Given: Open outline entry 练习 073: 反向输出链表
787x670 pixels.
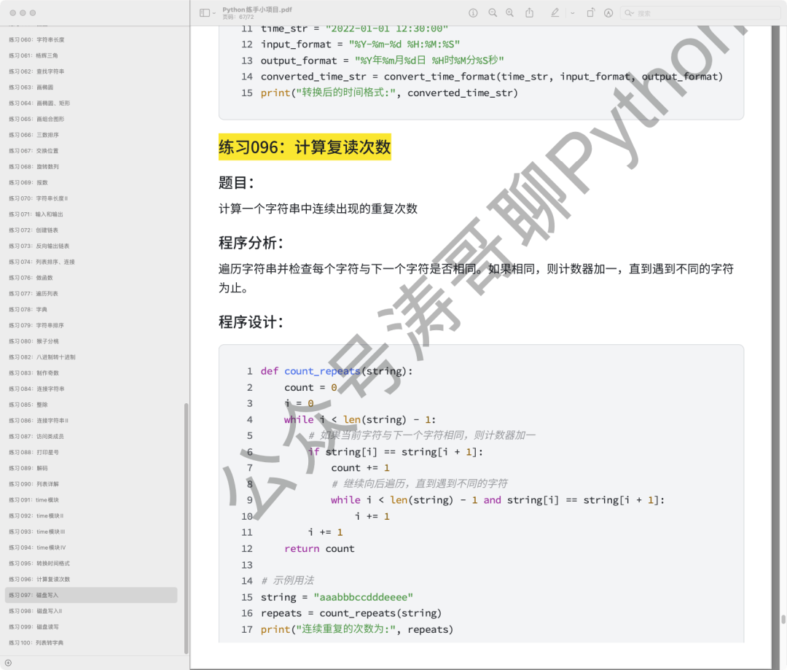Looking at the screenshot, I should click(x=39, y=246).
